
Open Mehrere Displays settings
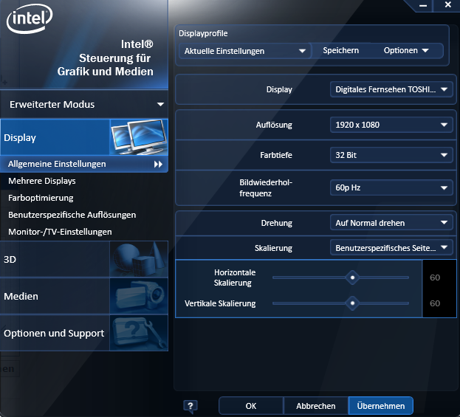coord(42,181)
